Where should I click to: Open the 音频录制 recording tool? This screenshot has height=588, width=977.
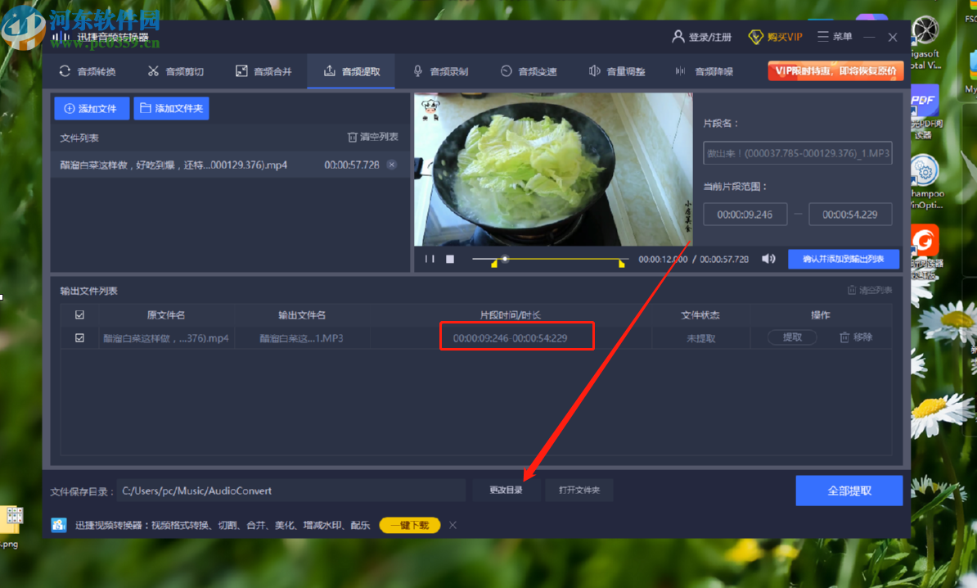point(439,71)
